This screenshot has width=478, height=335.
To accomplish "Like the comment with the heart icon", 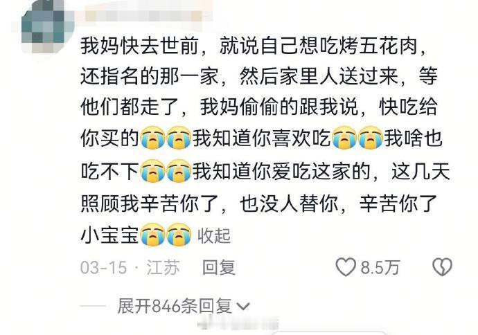I will coord(346,267).
